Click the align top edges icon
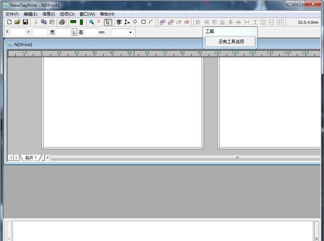 214,22
